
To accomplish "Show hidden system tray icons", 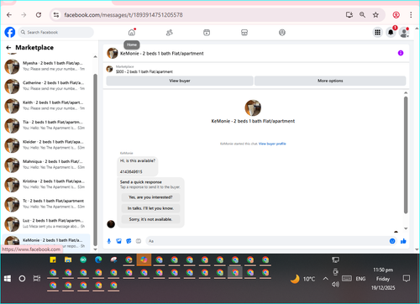I will point(325,279).
